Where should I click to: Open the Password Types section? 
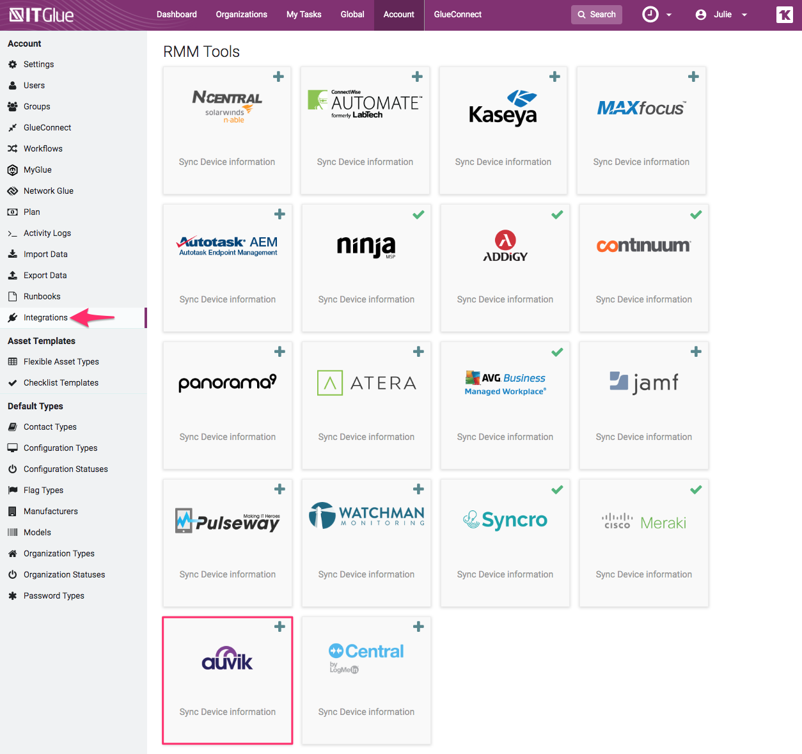tap(54, 595)
